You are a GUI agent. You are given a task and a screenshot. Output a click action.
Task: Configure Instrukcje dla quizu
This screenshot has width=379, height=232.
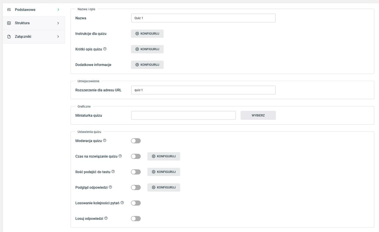coord(147,34)
